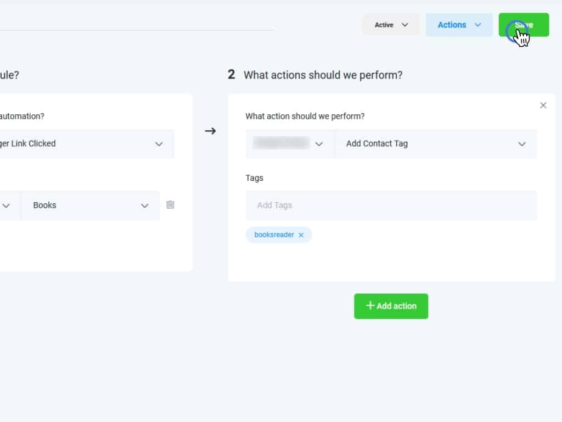Open the Active status dropdown
This screenshot has width=562, height=422.
point(391,25)
